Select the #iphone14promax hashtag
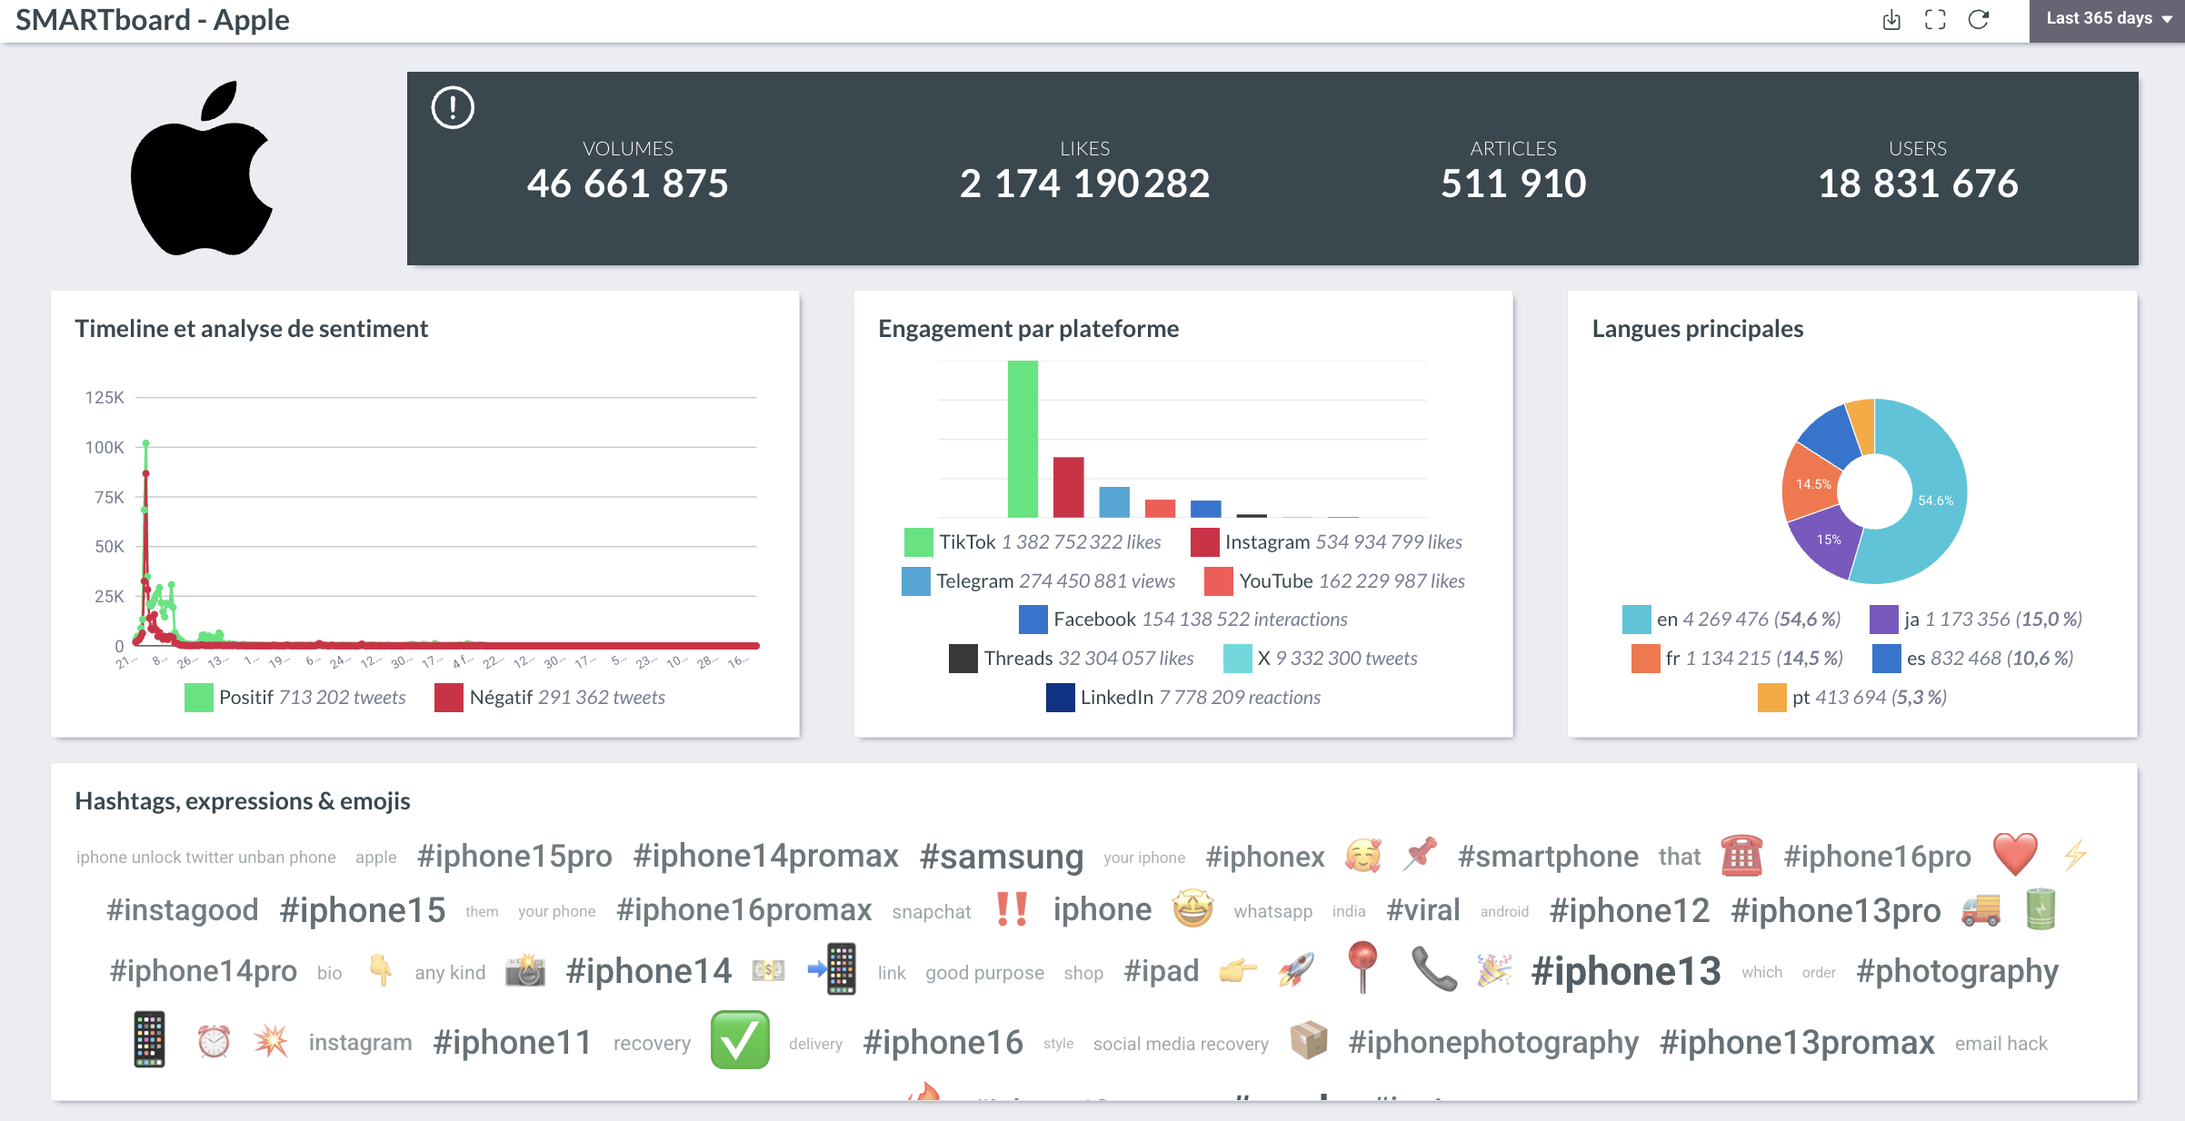This screenshot has width=2185, height=1121. (766, 857)
